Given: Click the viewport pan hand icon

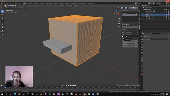Looking at the screenshot, I should [x=119, y=21].
